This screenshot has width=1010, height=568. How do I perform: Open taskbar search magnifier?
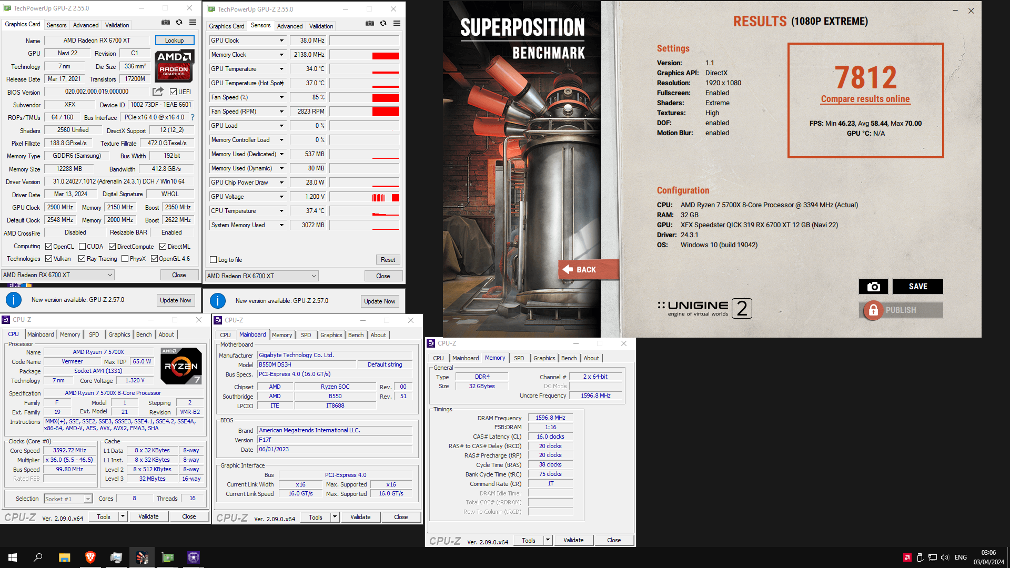[x=38, y=557]
